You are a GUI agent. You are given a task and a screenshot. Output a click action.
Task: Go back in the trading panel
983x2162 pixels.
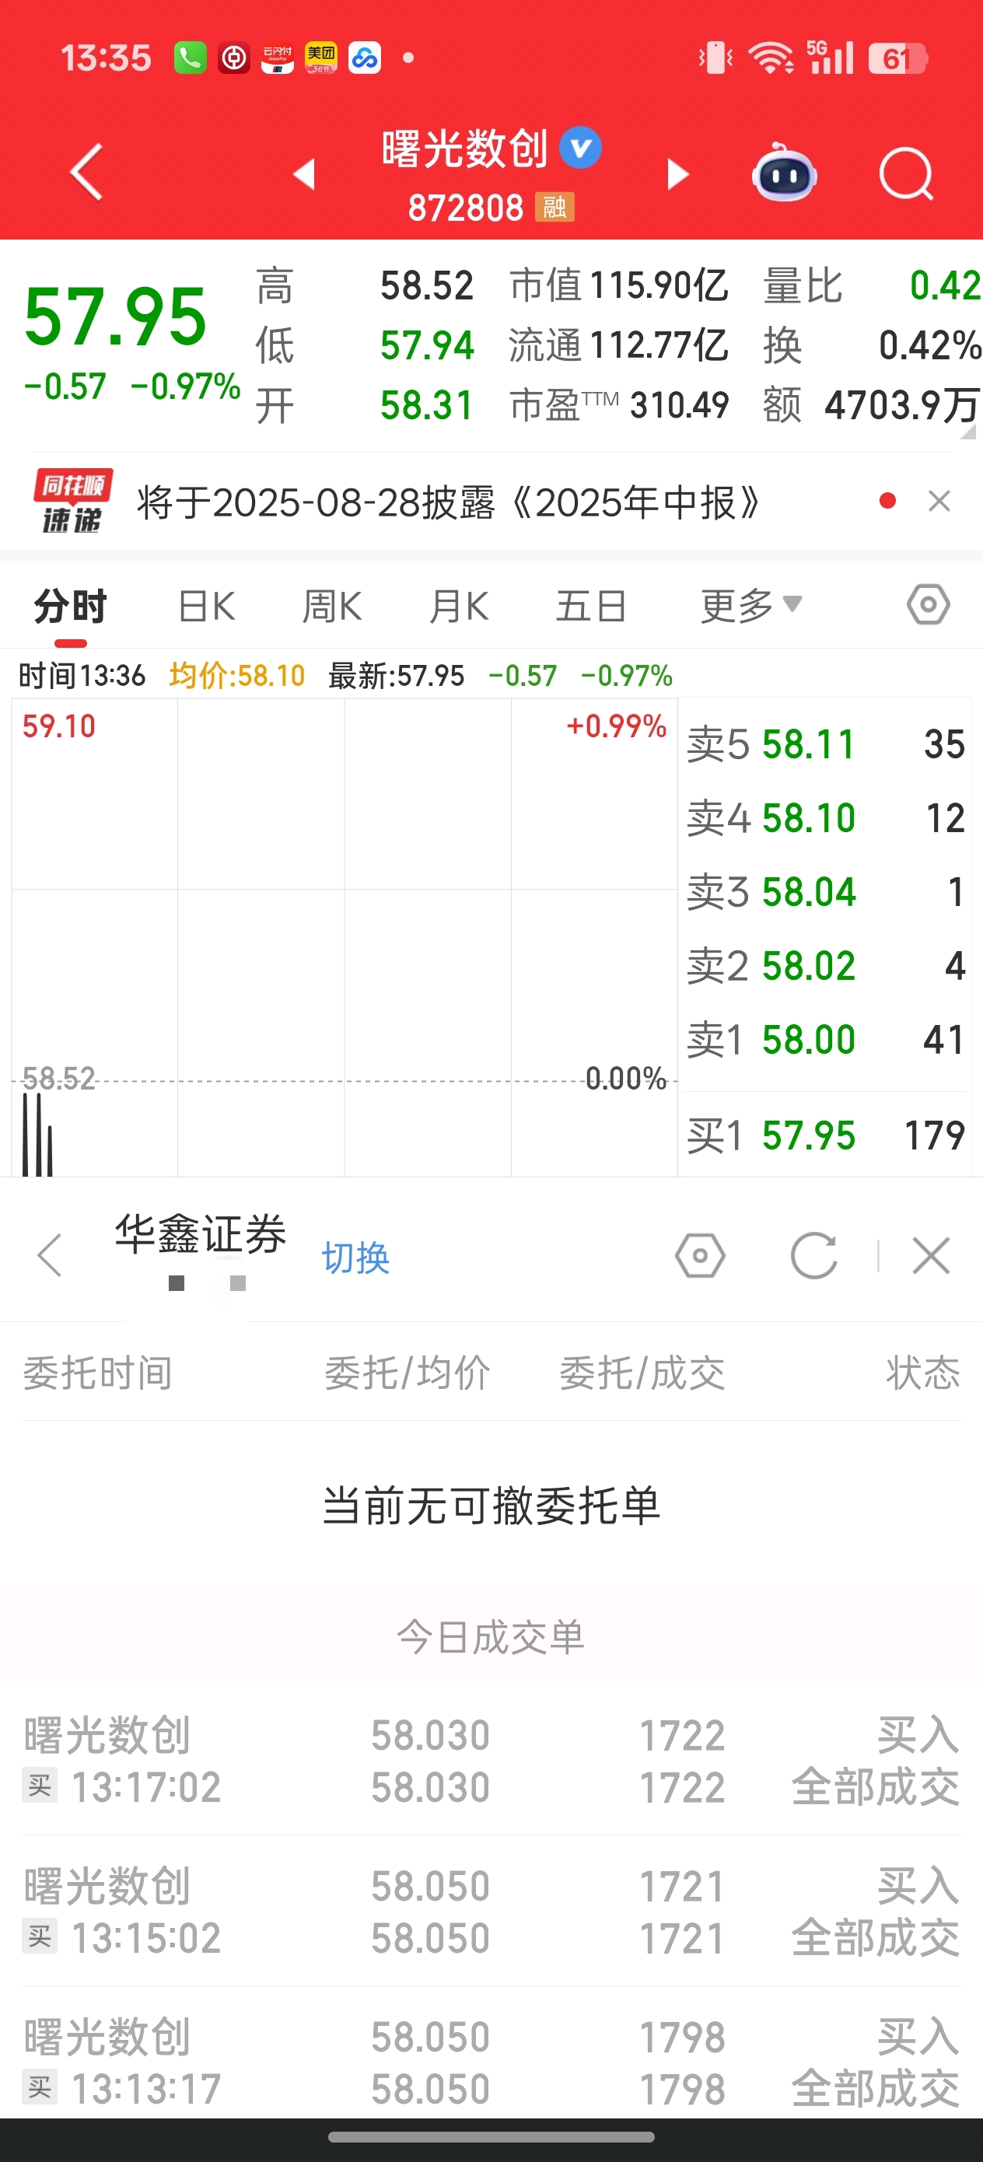[51, 1255]
